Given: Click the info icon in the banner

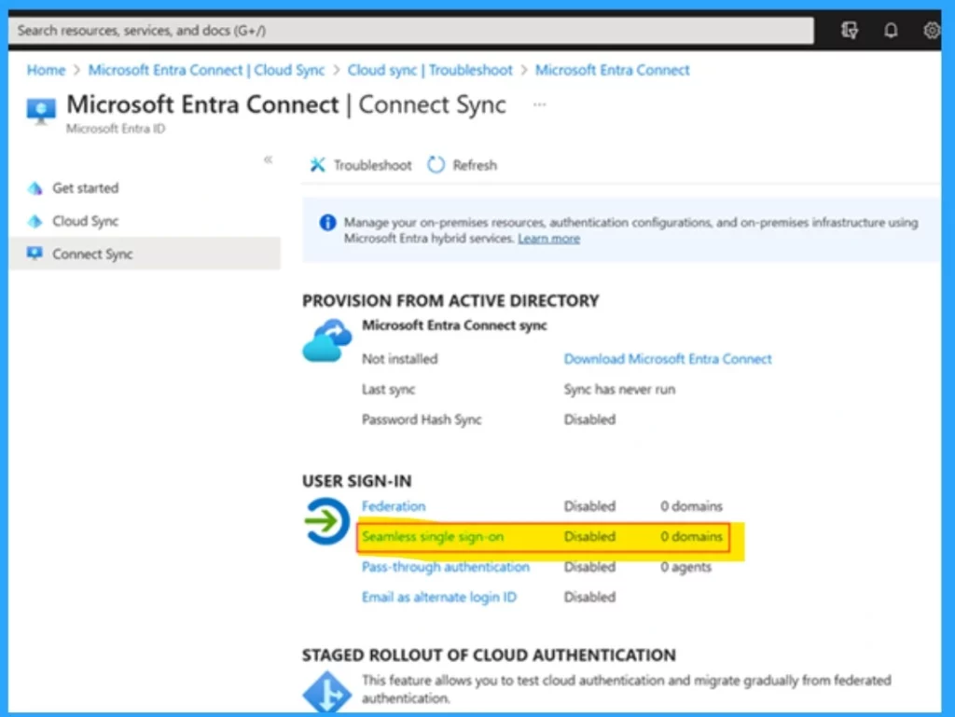Looking at the screenshot, I should pos(327,223).
